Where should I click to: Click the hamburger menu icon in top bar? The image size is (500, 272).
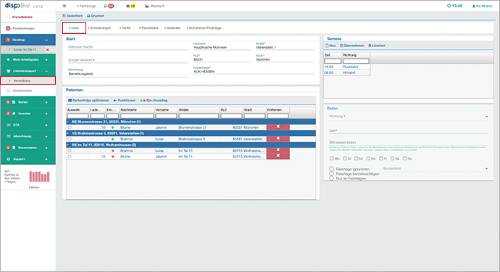64,6
